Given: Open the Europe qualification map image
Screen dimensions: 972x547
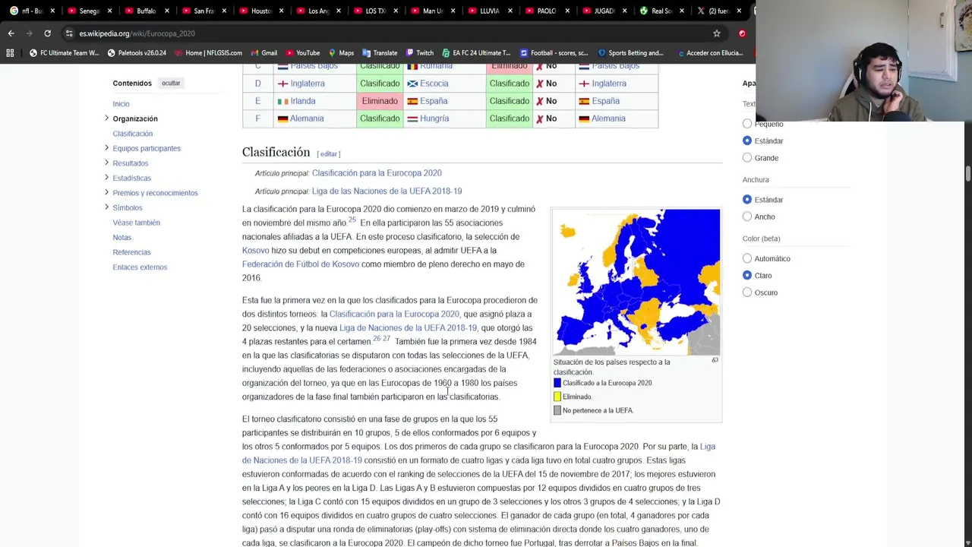Looking at the screenshot, I should point(636,283).
